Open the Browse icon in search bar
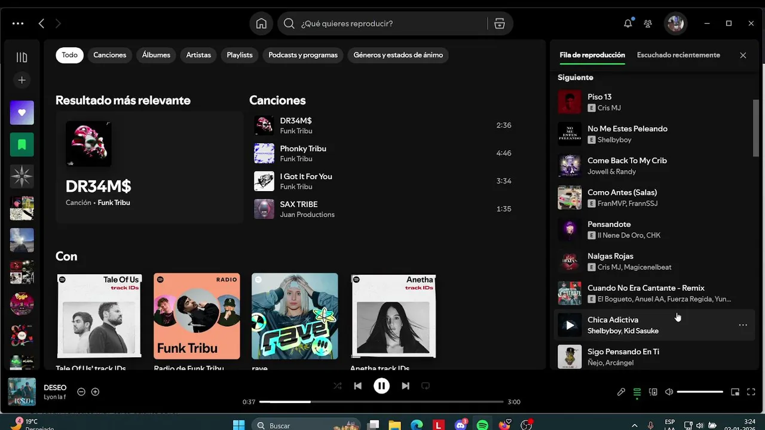The image size is (765, 430). pyautogui.click(x=500, y=24)
